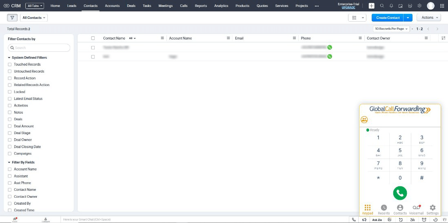Open 10 Records Per Page dropdown
448x223 pixels.
click(x=391, y=29)
